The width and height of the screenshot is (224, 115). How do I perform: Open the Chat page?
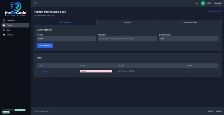[x=16, y=30]
